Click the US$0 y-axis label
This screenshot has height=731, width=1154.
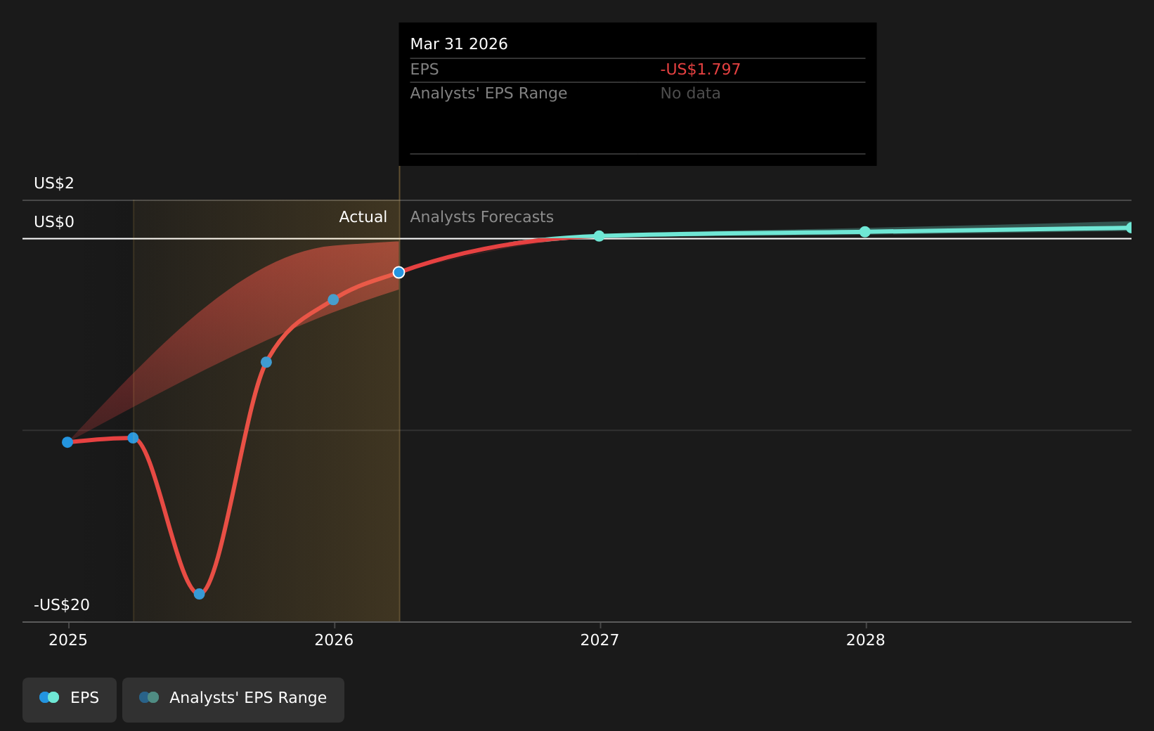click(54, 222)
